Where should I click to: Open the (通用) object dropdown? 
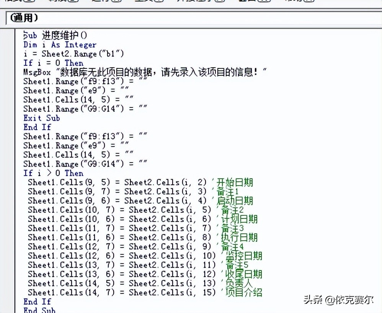tap(194, 18)
